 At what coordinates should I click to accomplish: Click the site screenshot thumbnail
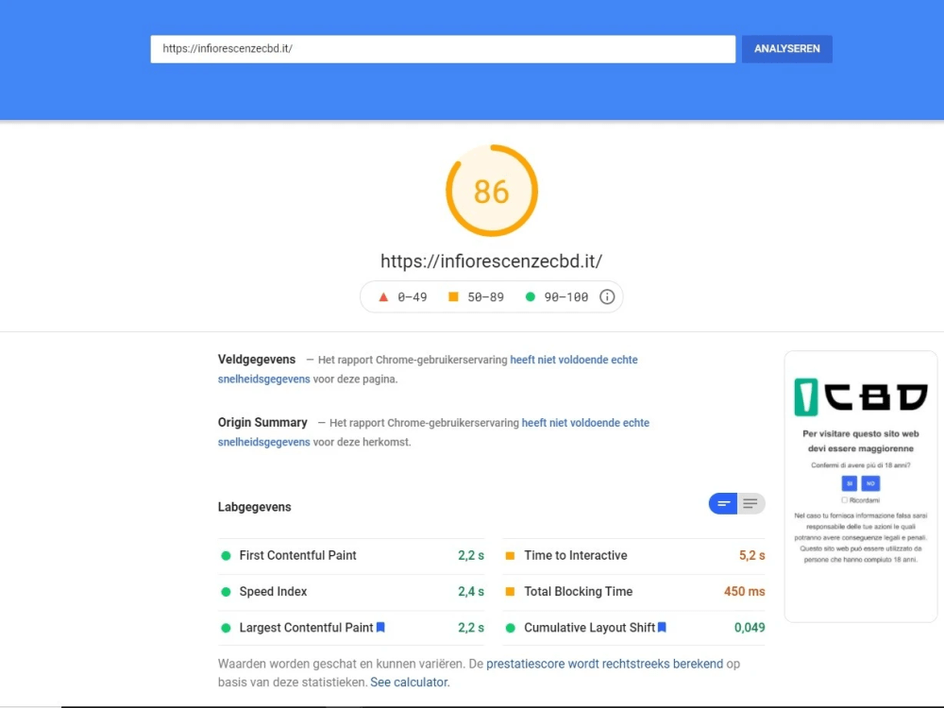[x=860, y=486]
